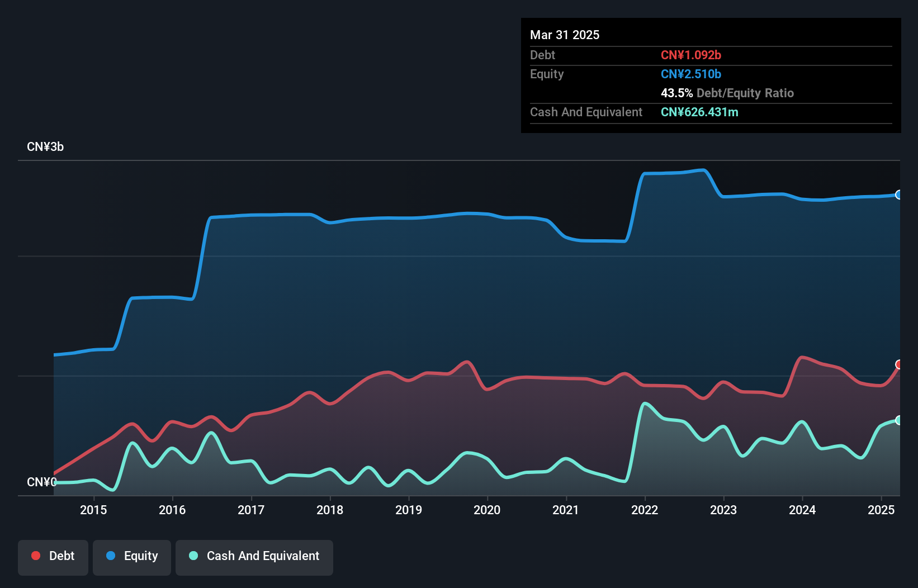Click the 2015 x-axis label
918x588 pixels.
click(x=93, y=510)
